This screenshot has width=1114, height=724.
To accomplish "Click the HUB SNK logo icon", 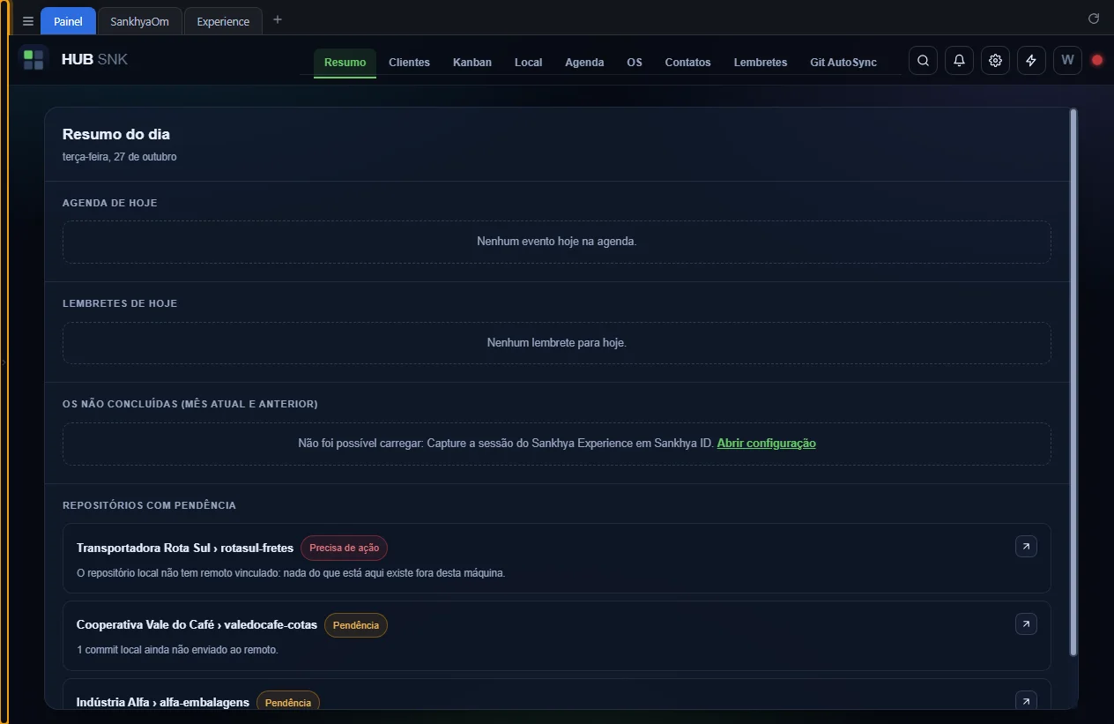I will [33, 60].
